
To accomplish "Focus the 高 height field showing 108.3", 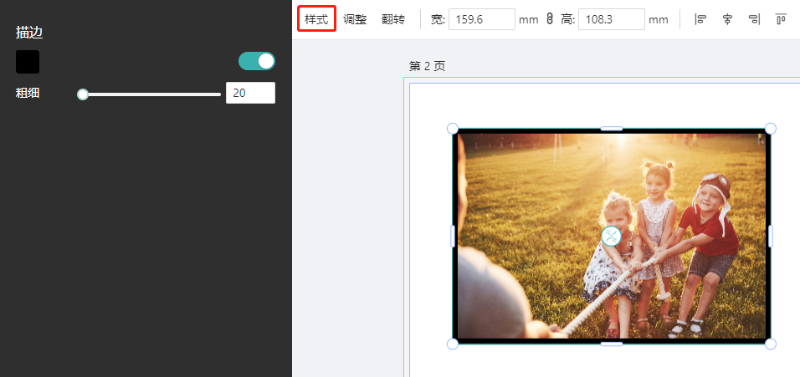I will tap(611, 19).
